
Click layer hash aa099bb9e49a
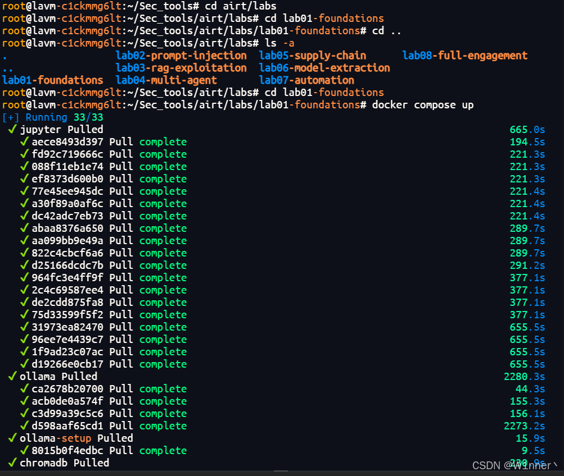pyautogui.click(x=67, y=241)
